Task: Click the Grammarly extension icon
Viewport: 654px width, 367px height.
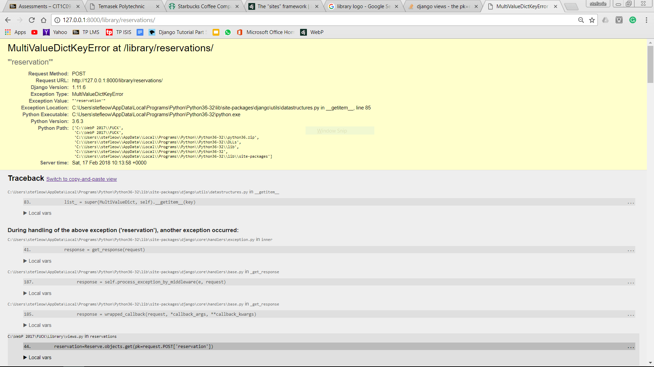Action: (633, 20)
